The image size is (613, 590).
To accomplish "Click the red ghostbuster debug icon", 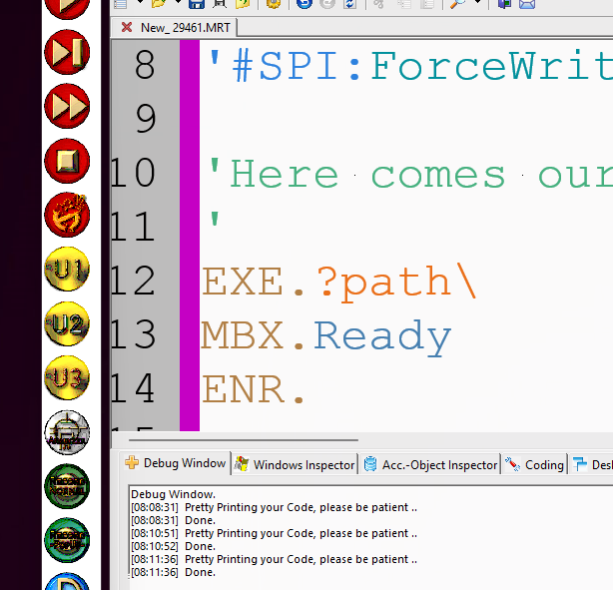I will 67,214.
